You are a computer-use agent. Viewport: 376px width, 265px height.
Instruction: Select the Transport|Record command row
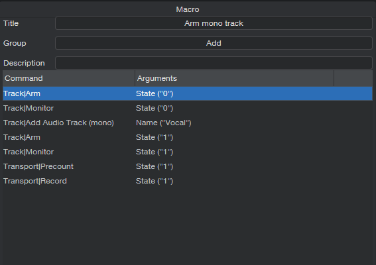tap(188, 181)
